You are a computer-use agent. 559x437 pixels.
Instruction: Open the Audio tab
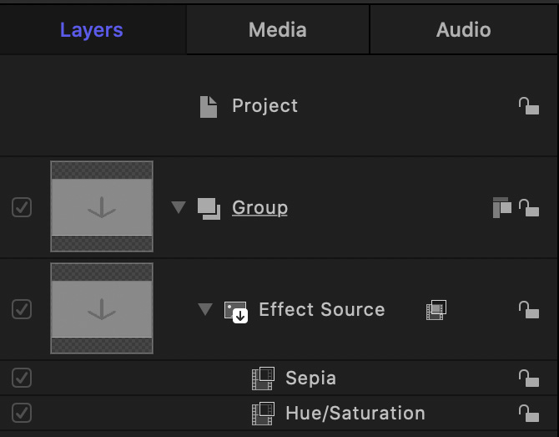point(463,30)
